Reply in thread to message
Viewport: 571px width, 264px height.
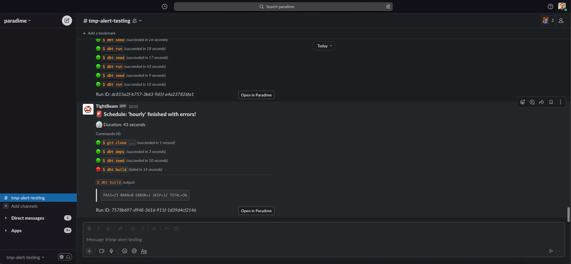[x=532, y=102]
